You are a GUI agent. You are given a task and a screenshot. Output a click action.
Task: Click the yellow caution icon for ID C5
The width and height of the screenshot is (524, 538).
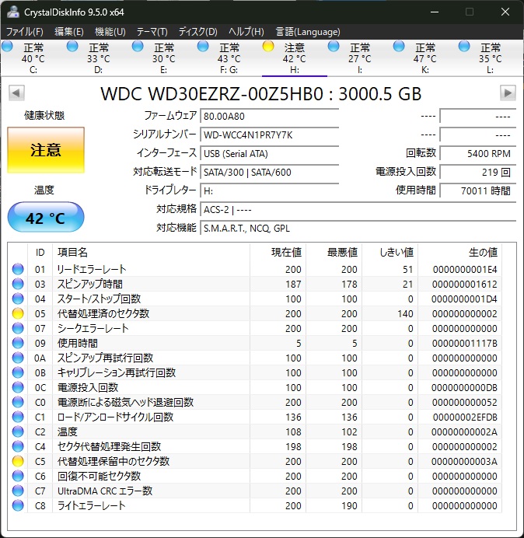point(18,461)
